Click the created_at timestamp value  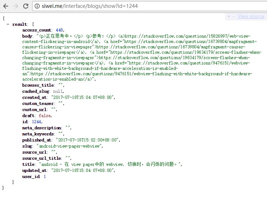point(83,97)
